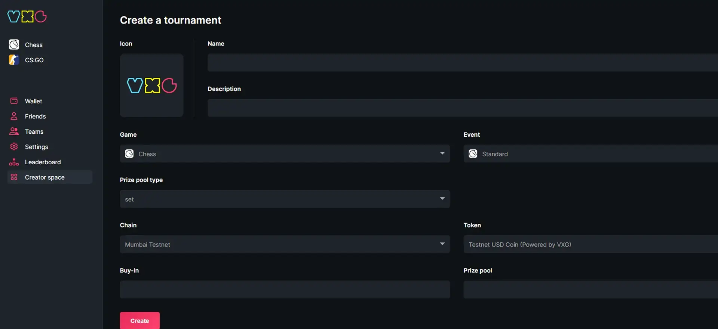Click into the Description text field

(462, 108)
